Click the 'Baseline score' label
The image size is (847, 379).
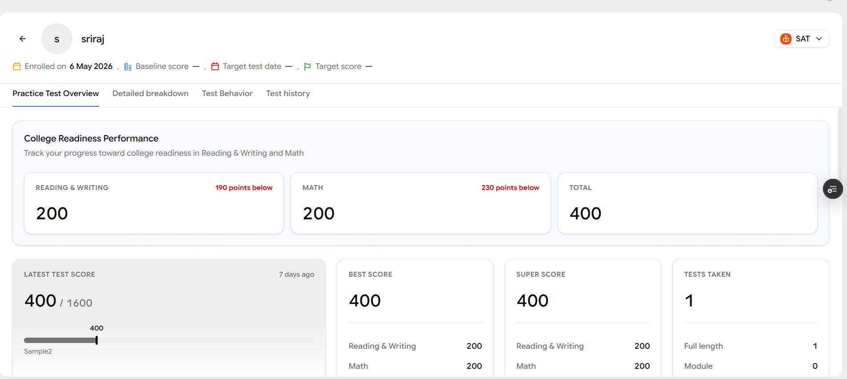click(162, 66)
